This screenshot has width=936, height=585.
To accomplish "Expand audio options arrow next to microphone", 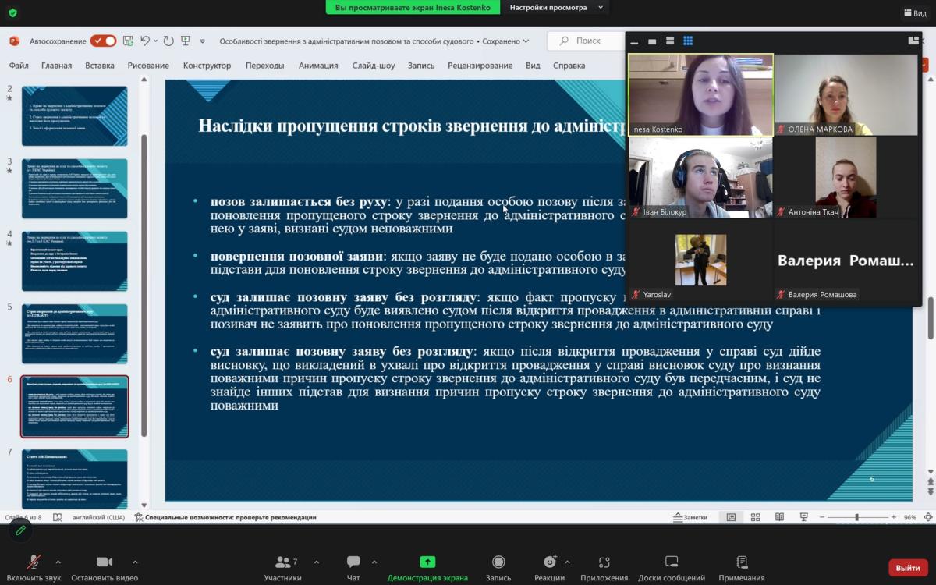I will 58,562.
